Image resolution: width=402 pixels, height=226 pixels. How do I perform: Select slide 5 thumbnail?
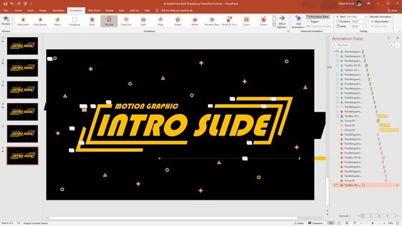pos(23,134)
